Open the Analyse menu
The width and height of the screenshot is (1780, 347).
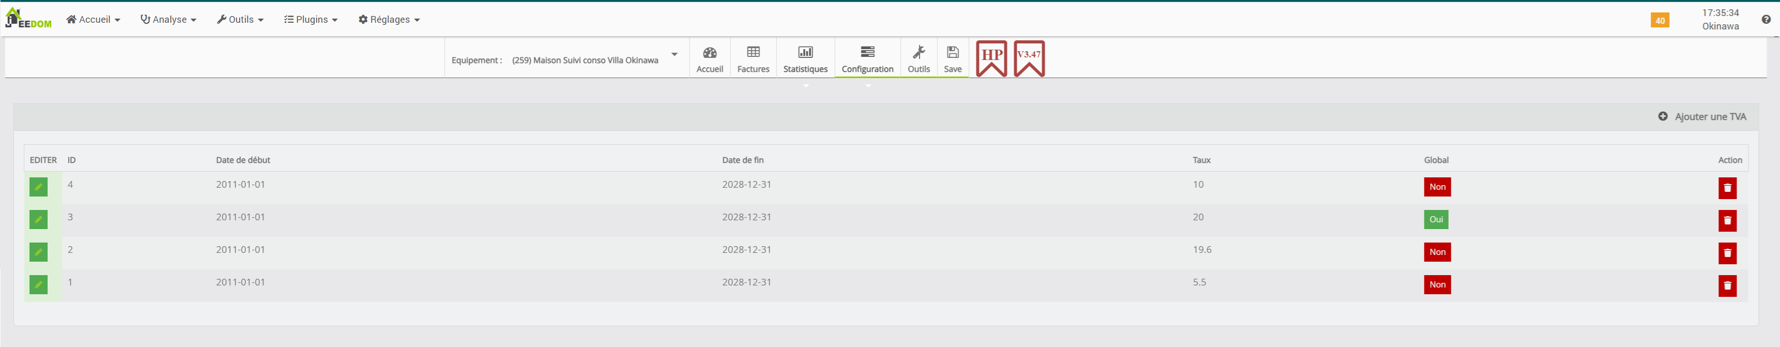[168, 19]
